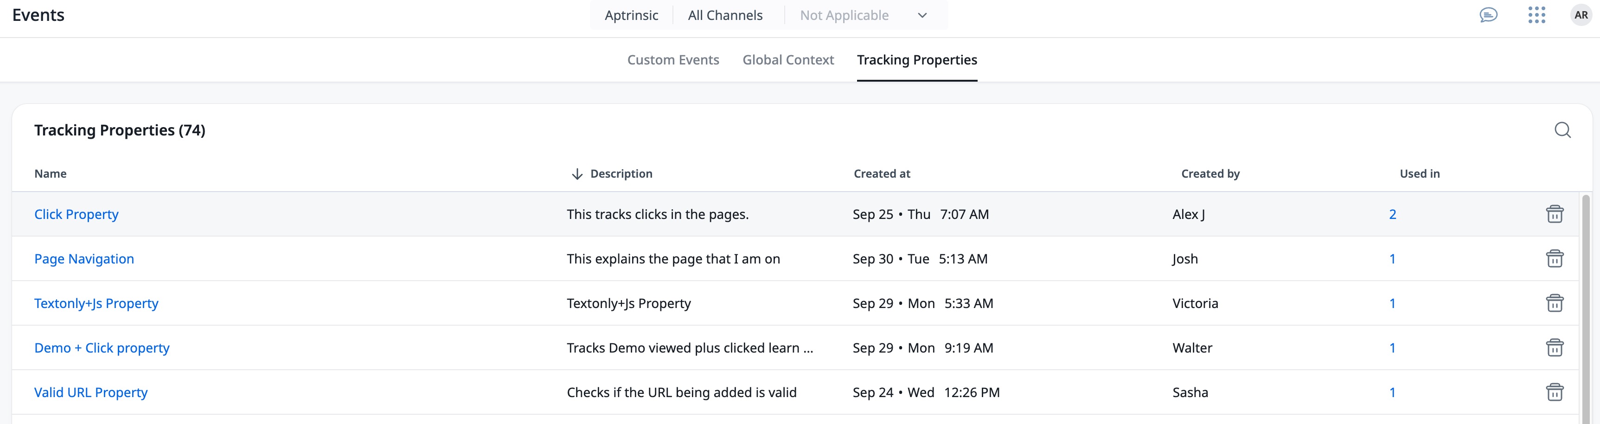Open the Click Property link
The width and height of the screenshot is (1600, 424).
pos(77,214)
